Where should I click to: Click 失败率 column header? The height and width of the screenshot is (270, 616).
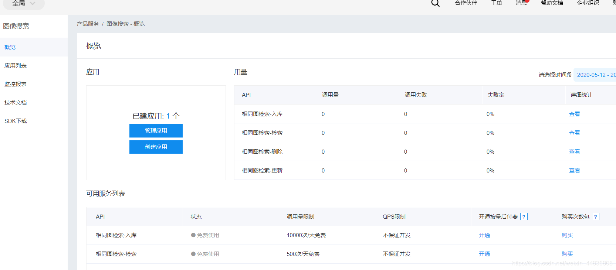496,95
